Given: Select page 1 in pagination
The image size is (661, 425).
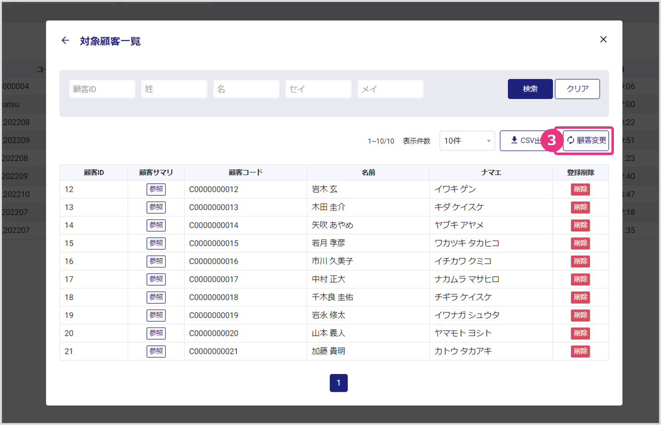Looking at the screenshot, I should (339, 383).
